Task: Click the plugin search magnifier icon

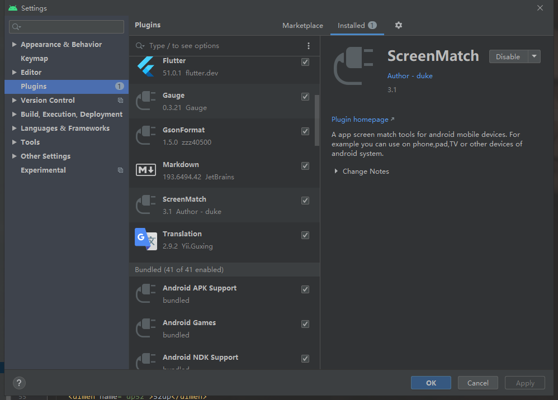Action: 140,46
